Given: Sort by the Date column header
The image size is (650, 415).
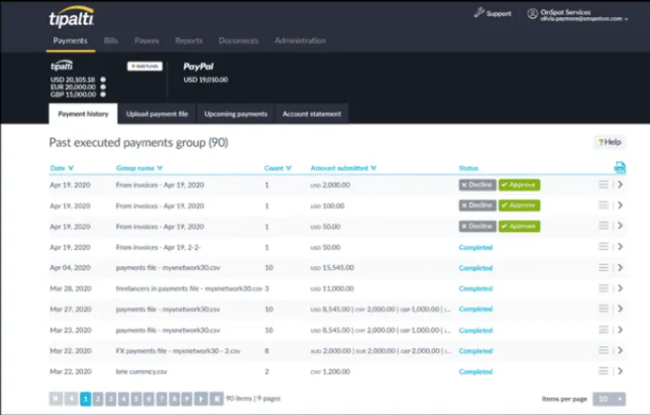Looking at the screenshot, I should pyautogui.click(x=61, y=167).
